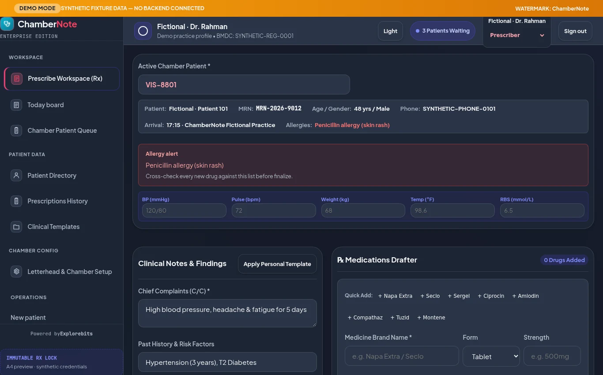Click the Letterhead & Chamber Setup gear icon
The image size is (603, 375).
[x=16, y=272]
